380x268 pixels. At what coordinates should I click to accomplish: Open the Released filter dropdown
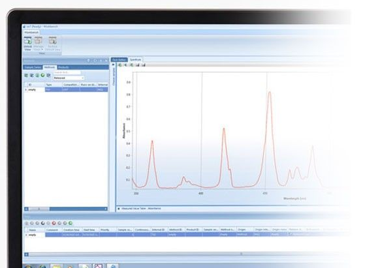69,78
